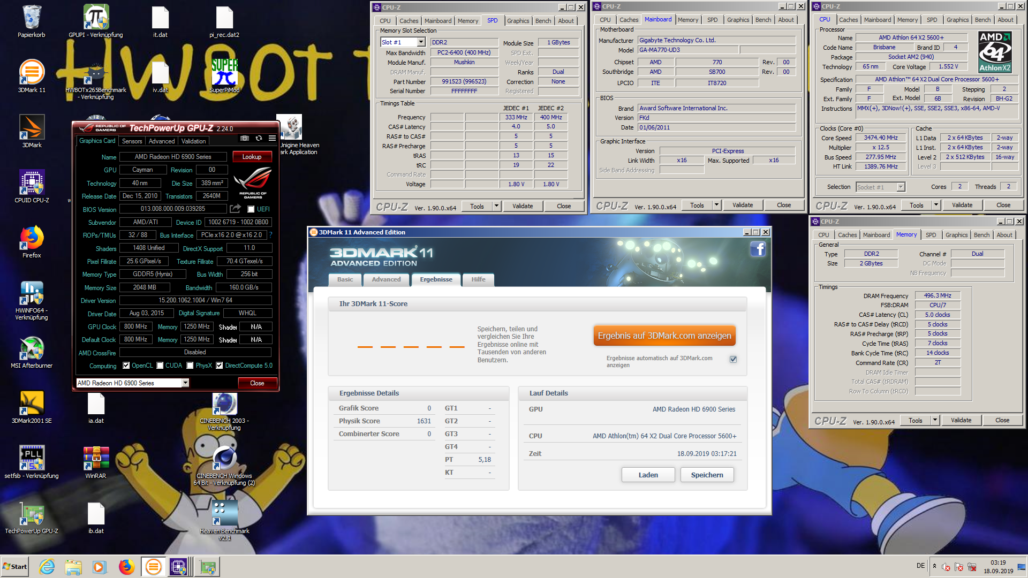Select Bench tab in Memory CPU-Z window
The height and width of the screenshot is (578, 1028).
tap(981, 235)
